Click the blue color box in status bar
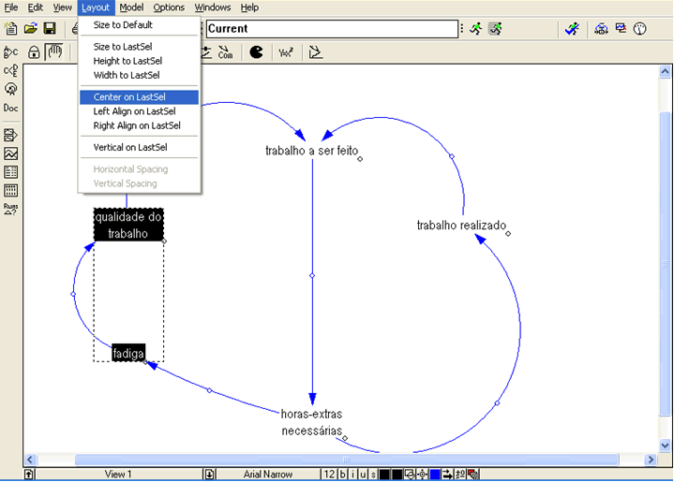Viewport: 674px width, 482px height. (435, 475)
